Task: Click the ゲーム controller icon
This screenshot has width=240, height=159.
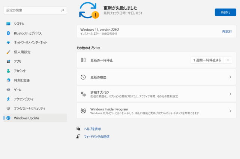Action: click(8, 90)
